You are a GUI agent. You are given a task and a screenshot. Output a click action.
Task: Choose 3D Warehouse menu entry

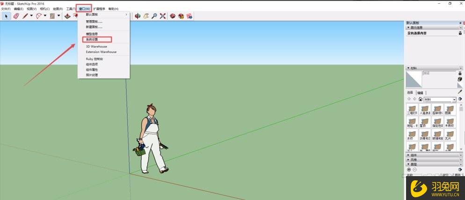coord(103,46)
